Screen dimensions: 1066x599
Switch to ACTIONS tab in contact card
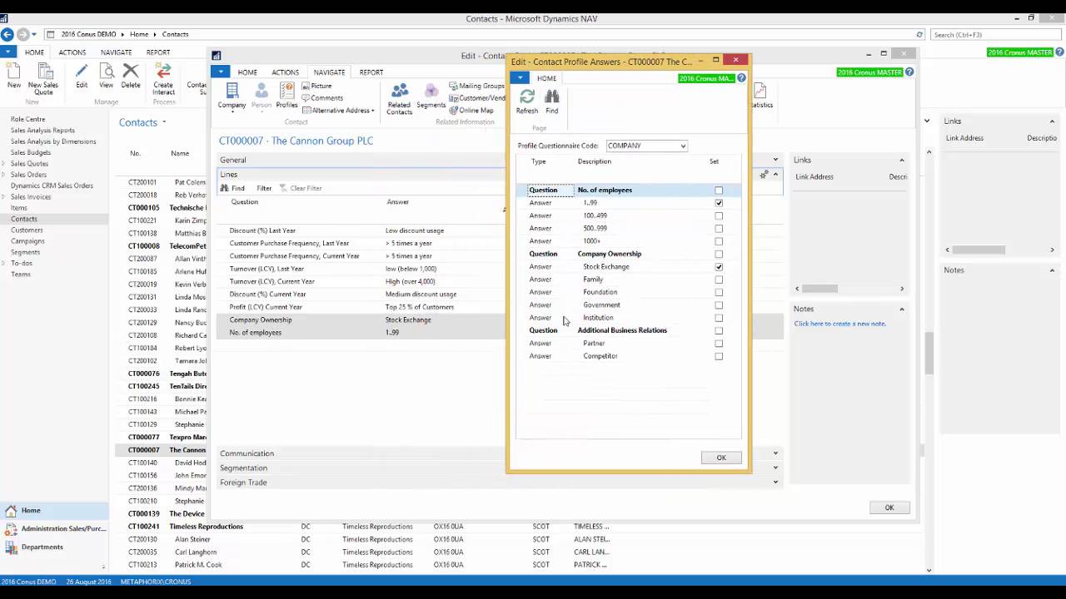pyautogui.click(x=285, y=72)
